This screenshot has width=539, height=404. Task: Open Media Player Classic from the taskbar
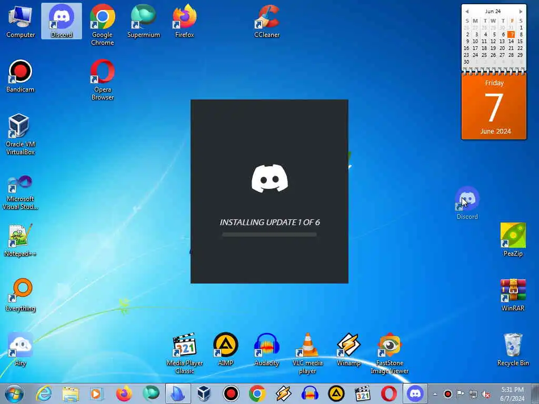tap(363, 393)
